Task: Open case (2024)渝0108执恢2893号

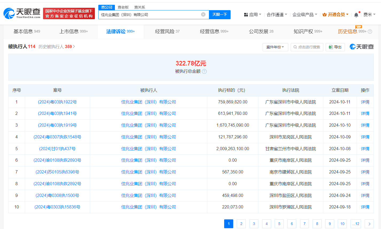Action: point(57,160)
